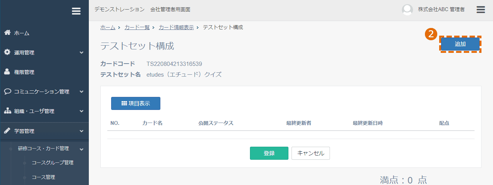Click the テストセット構成 page heading
This screenshot has height=185, width=493.
pyautogui.click(x=137, y=46)
